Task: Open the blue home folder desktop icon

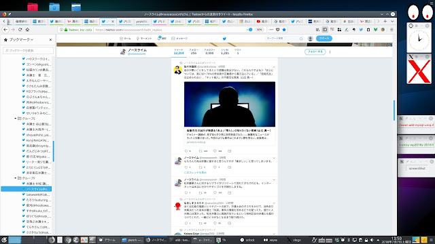Action: click(54, 7)
